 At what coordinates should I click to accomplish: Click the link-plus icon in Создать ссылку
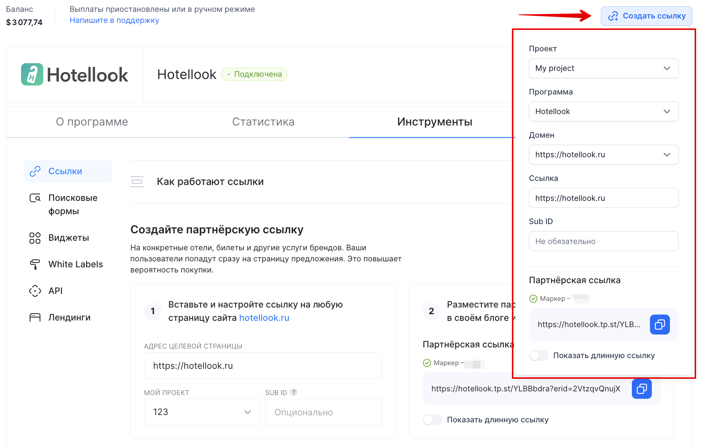(x=613, y=16)
